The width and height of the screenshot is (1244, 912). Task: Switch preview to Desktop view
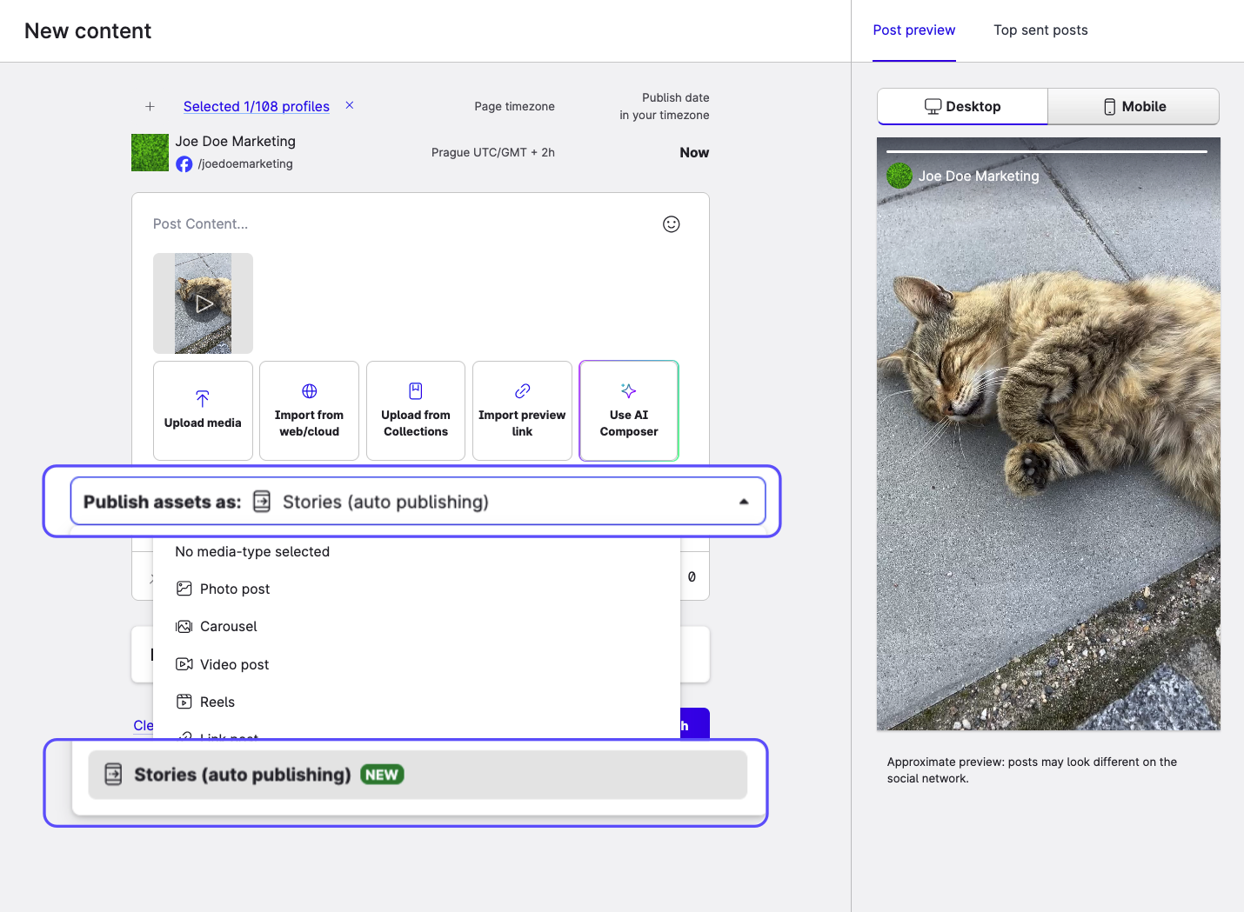point(962,106)
